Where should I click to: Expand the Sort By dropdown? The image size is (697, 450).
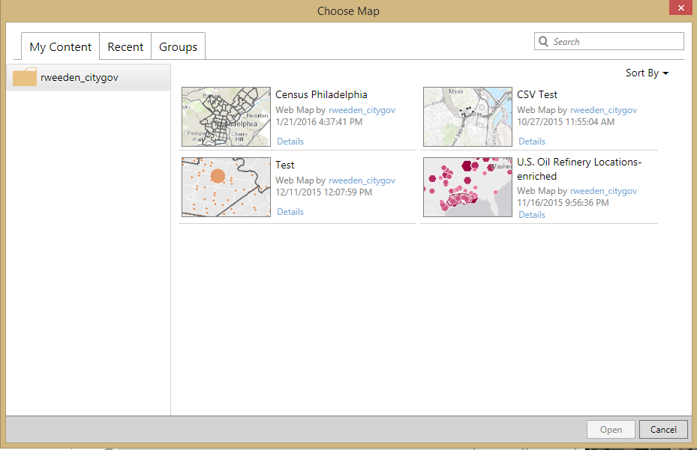point(647,73)
